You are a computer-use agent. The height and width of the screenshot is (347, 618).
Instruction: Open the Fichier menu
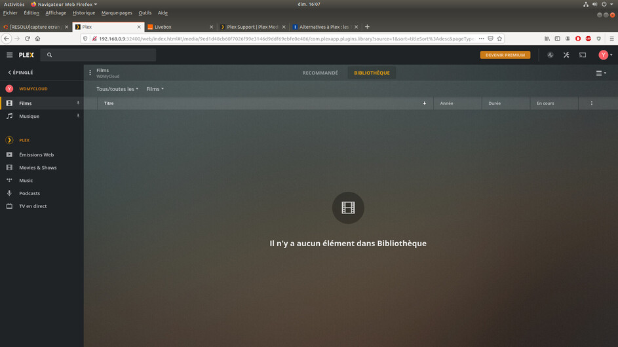tap(10, 13)
